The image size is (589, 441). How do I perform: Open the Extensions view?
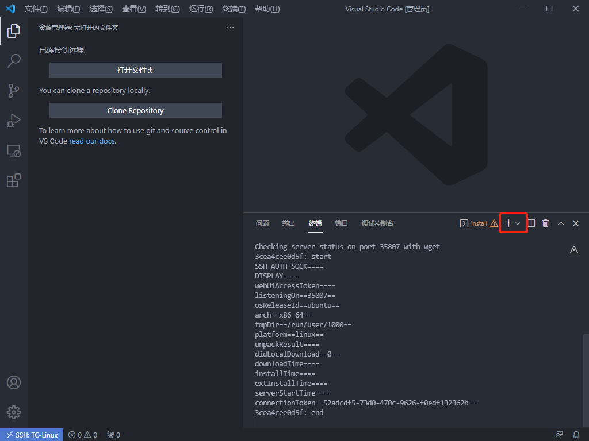coord(14,180)
